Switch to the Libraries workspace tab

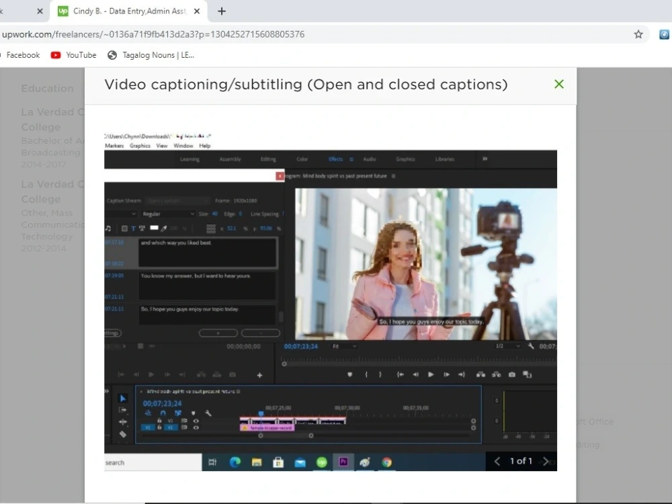444,159
